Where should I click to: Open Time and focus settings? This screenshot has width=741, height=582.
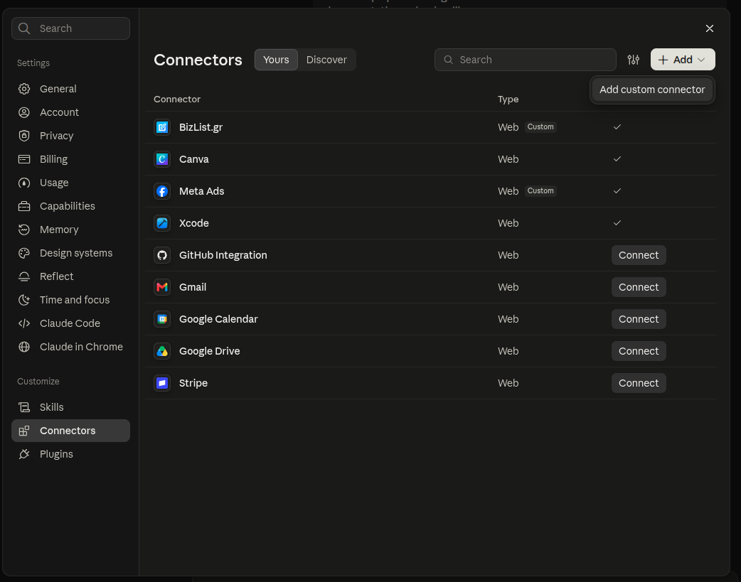click(71, 300)
